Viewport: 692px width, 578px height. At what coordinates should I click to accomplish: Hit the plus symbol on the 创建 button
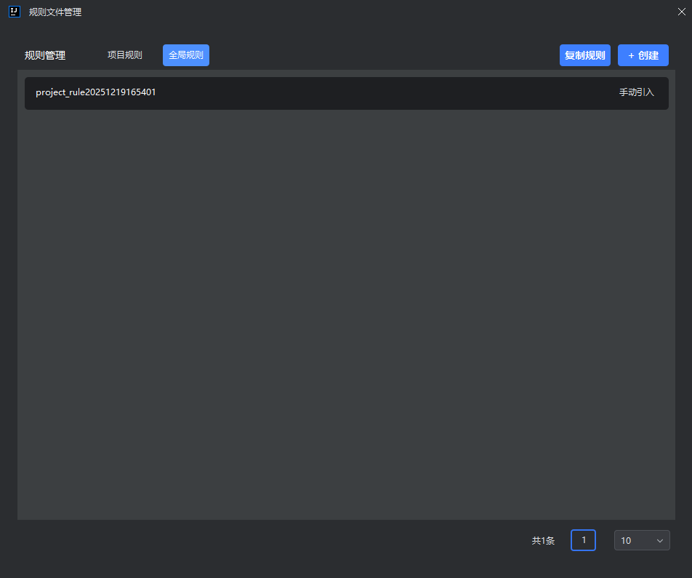[631, 56]
